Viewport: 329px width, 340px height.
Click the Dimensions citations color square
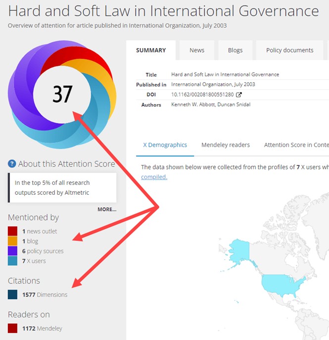(x=13, y=295)
